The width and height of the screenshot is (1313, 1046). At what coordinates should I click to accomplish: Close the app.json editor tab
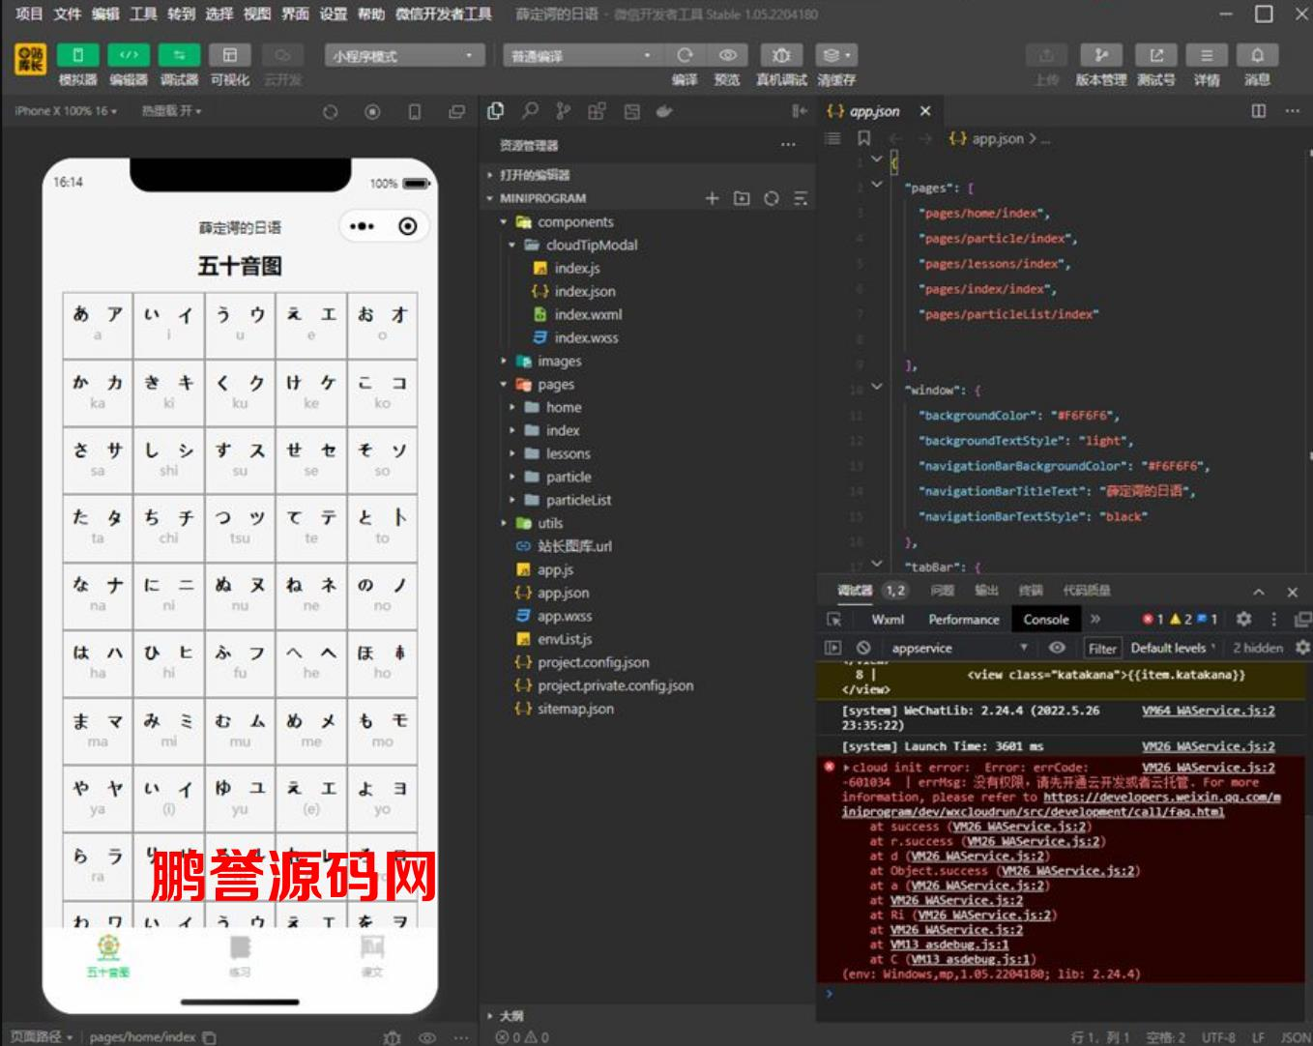click(x=925, y=111)
